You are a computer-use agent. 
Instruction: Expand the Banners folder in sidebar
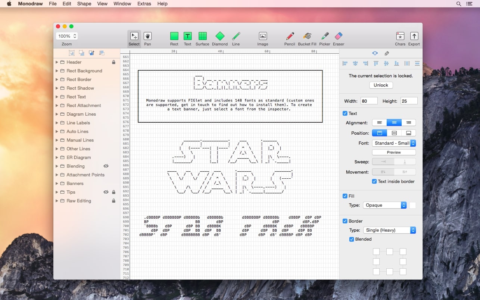57,183
